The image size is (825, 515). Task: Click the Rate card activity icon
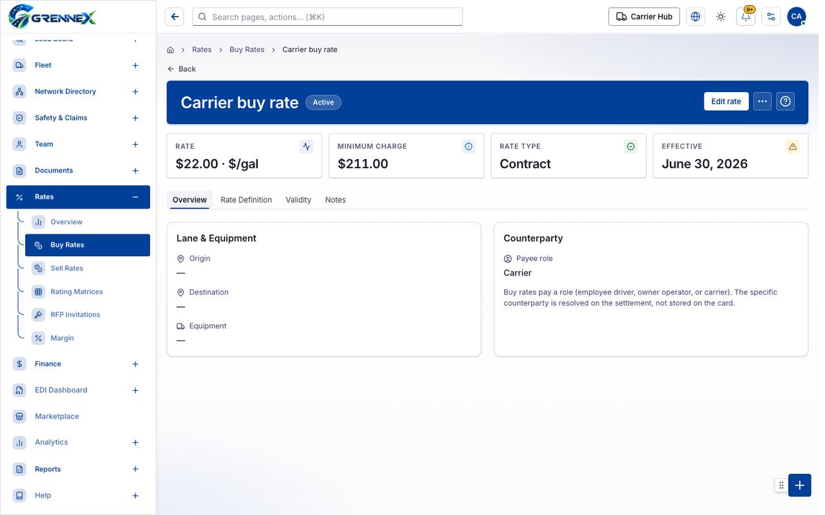(307, 147)
